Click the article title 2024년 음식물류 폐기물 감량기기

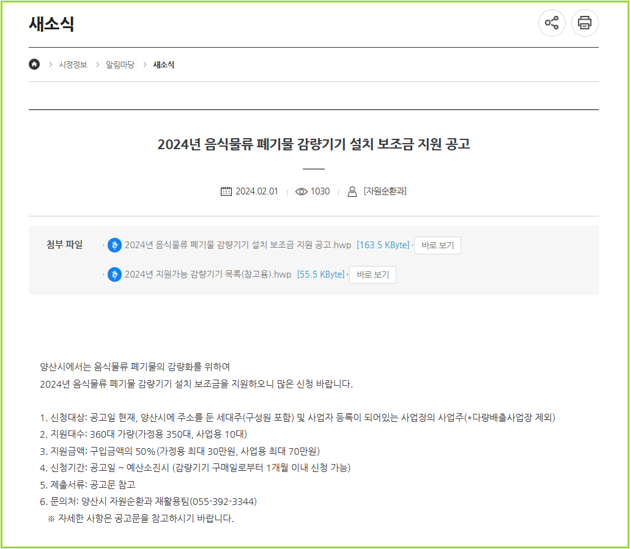[x=314, y=144]
